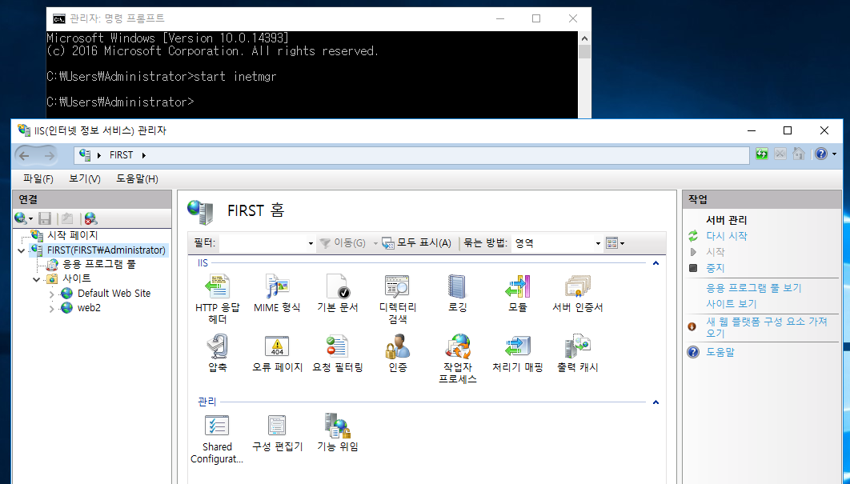Open the view mode dropdown icon
Screen dimensions: 850x484
coord(615,243)
